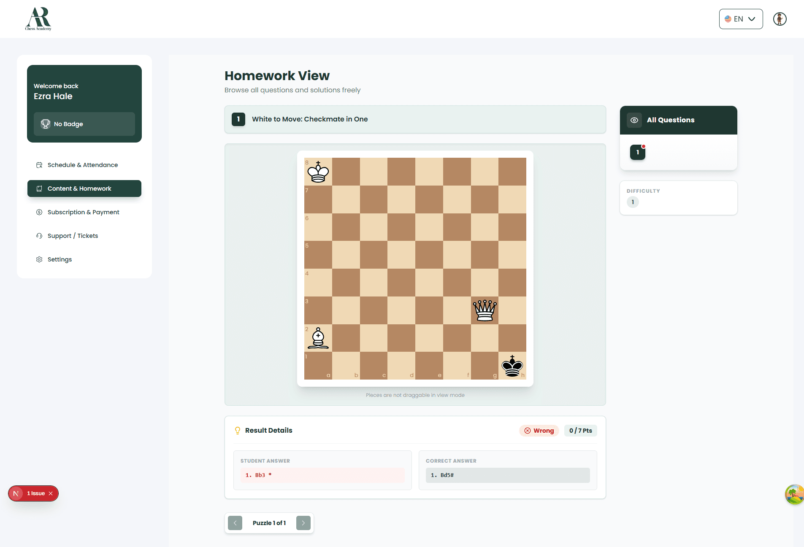Click the black king on h1
The image size is (804, 547).
512,366
